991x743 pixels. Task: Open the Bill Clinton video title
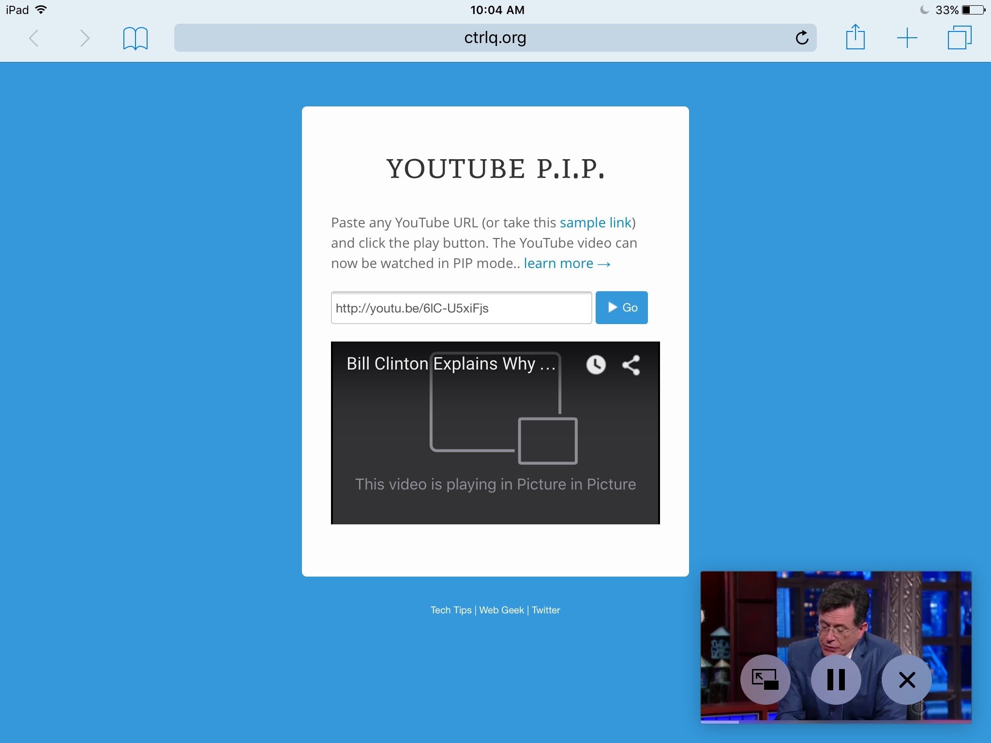(x=451, y=364)
